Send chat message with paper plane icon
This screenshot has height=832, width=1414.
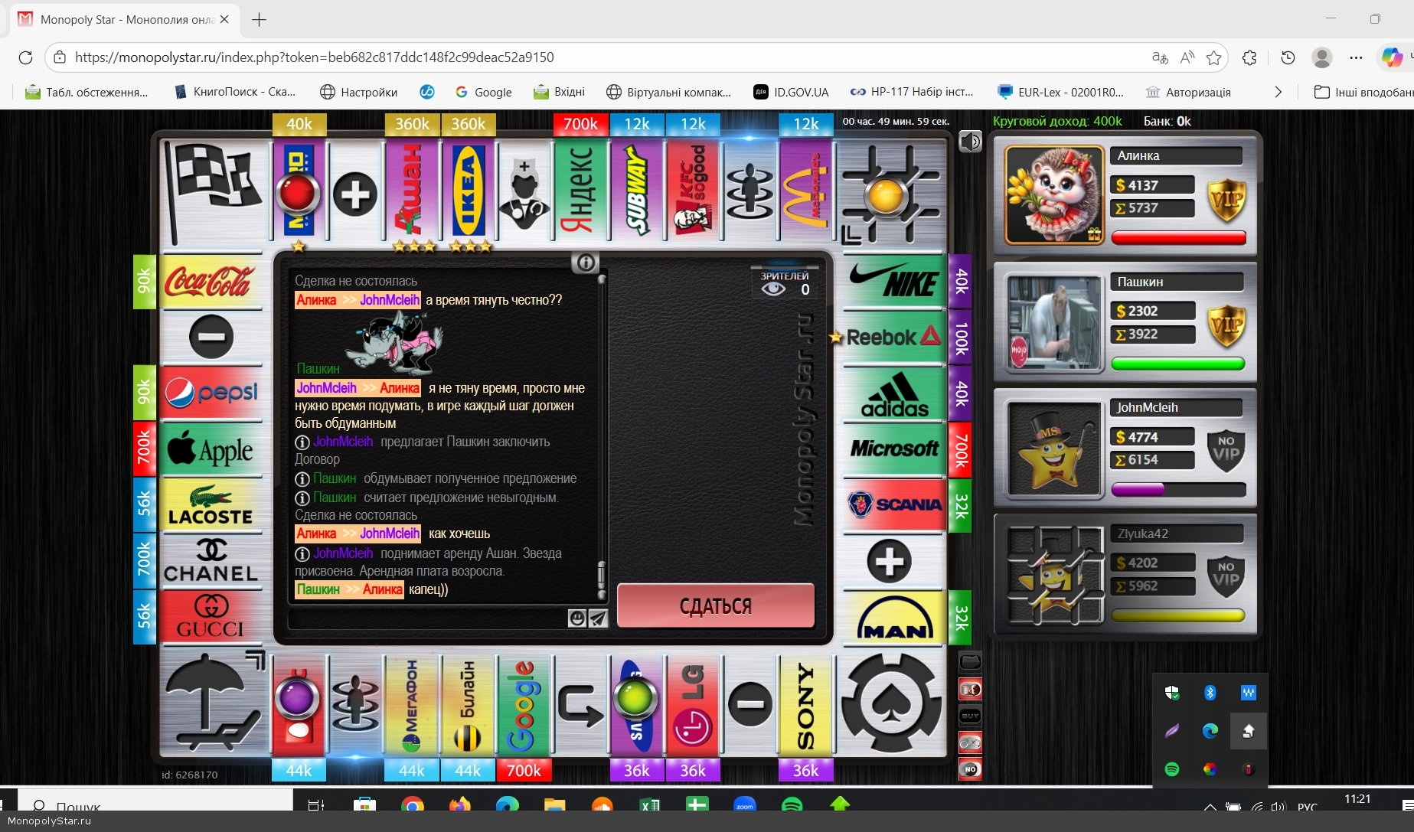[x=598, y=618]
